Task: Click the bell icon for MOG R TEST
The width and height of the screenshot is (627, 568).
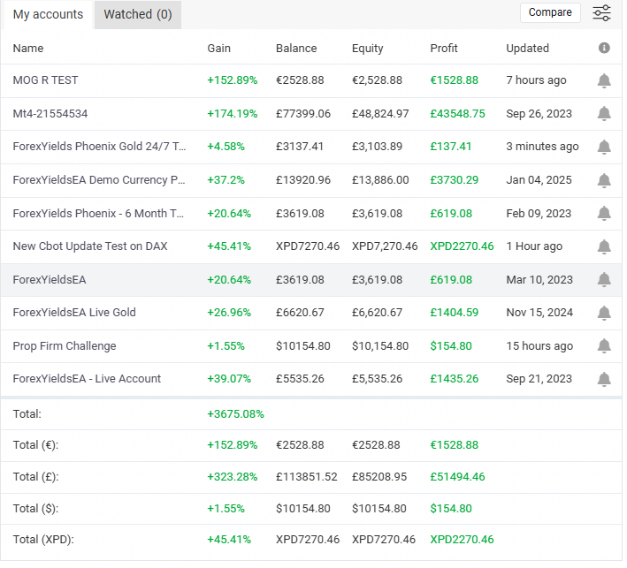Action: (x=604, y=80)
